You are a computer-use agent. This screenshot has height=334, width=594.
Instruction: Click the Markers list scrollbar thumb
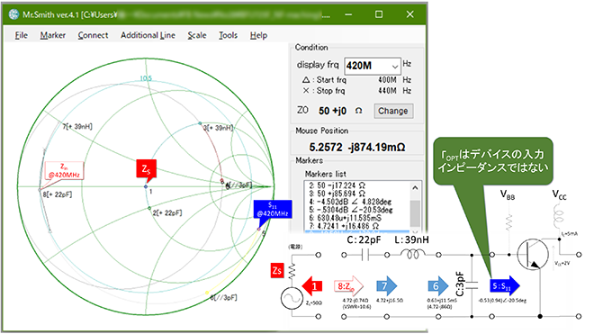[x=415, y=213]
